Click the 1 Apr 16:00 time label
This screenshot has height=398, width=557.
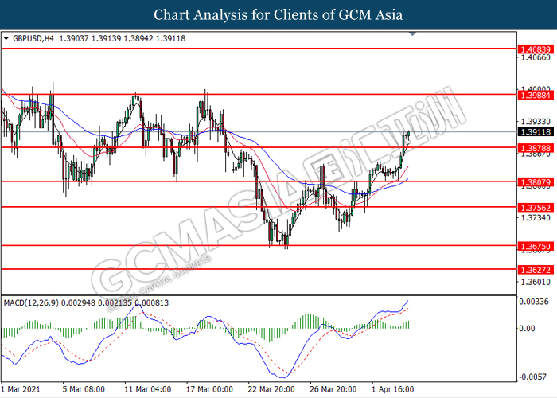393,389
